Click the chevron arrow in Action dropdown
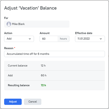 [30, 39]
